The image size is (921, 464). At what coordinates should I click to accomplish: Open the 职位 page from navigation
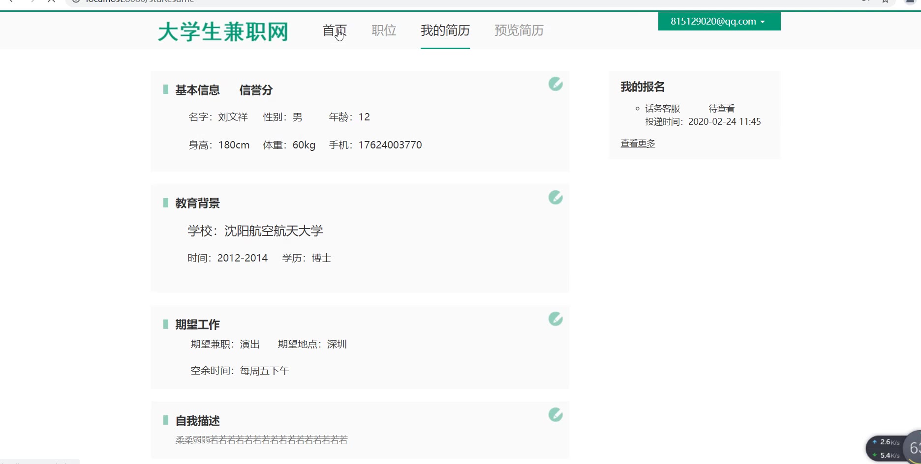384,30
